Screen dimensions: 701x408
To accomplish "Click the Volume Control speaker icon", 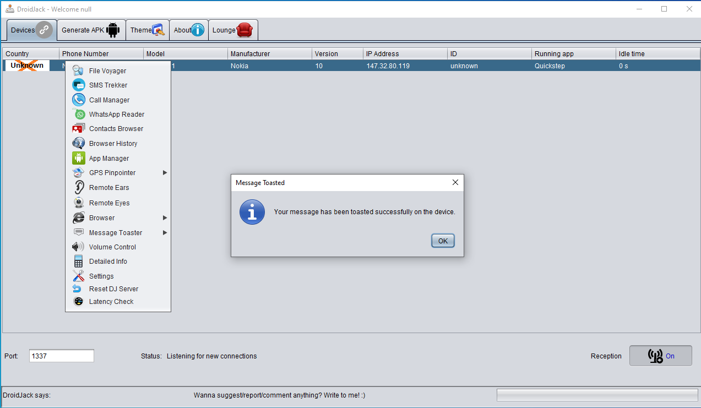I will [79, 247].
